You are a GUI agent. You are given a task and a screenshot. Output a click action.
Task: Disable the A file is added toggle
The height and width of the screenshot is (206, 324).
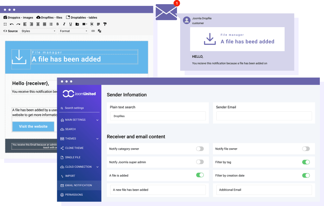click(x=200, y=175)
